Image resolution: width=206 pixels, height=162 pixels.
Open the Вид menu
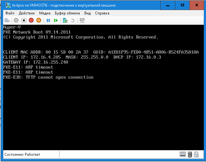point(87,13)
